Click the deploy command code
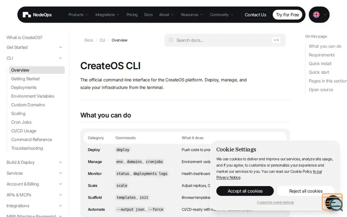Screen dimensions: 347x217 (x=123, y=150)
